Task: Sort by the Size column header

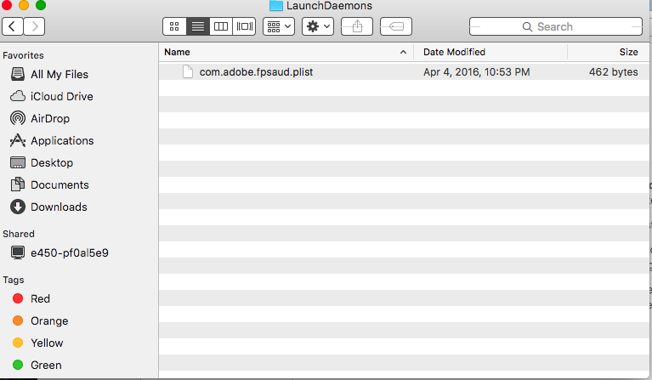Action: 609,52
